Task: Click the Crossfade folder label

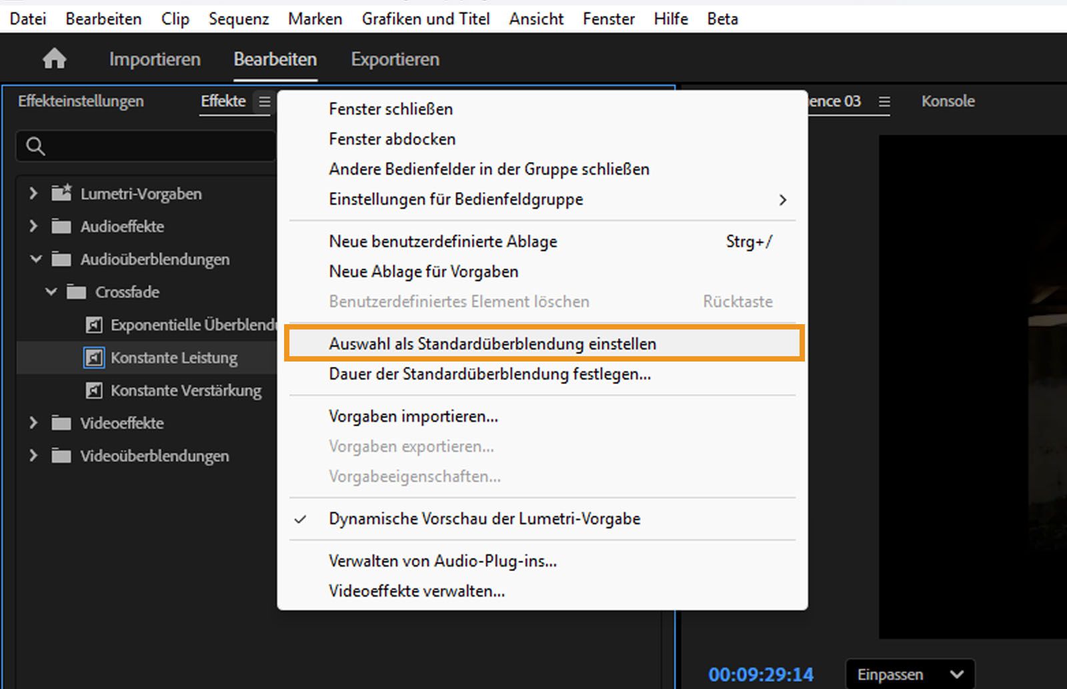Action: [x=127, y=292]
